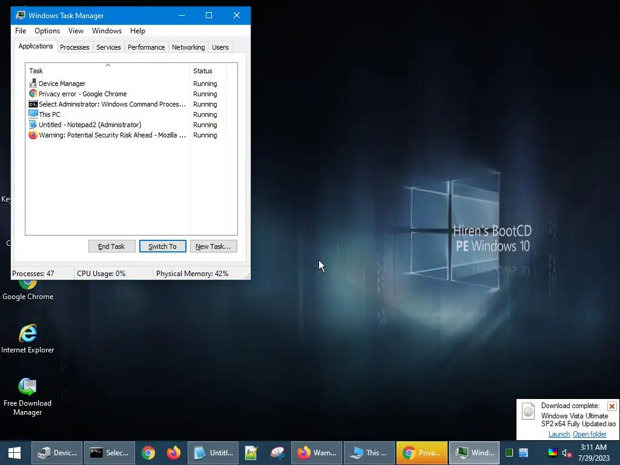Select Command Processor icon in task list

[x=33, y=104]
